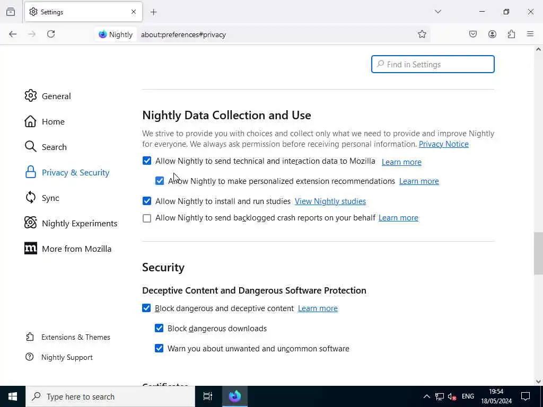The height and width of the screenshot is (407, 543).
Task: Click the forward arrow in the toolbar
Action: 32,34
